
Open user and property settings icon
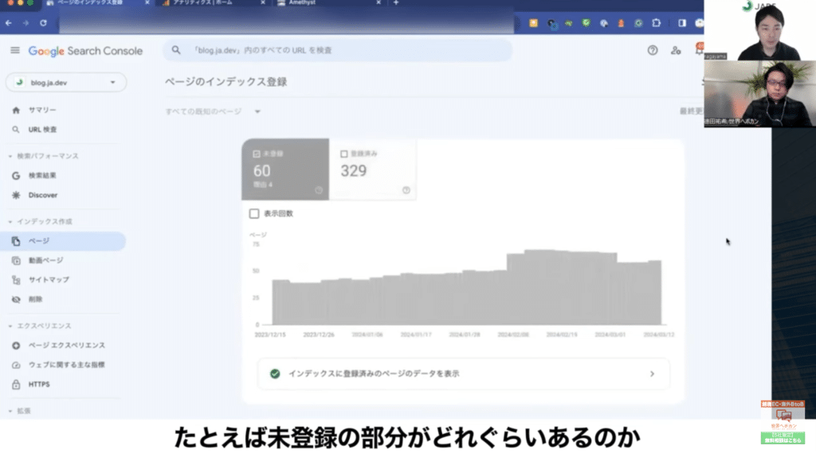coord(676,50)
